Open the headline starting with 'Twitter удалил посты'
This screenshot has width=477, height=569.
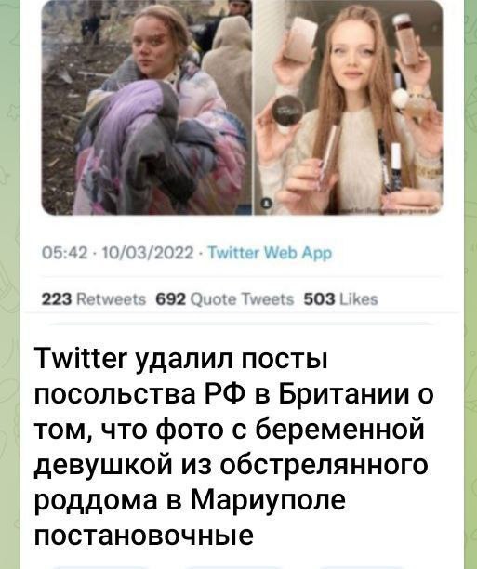coord(233,447)
